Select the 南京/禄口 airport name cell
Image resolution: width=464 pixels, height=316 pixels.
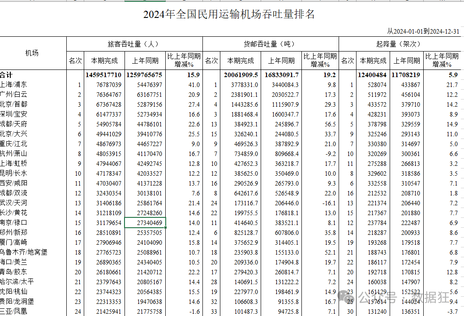tap(13, 222)
